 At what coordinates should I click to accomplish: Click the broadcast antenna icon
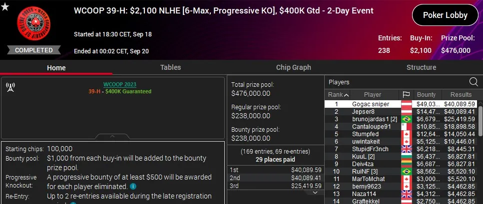pyautogui.click(x=10, y=87)
